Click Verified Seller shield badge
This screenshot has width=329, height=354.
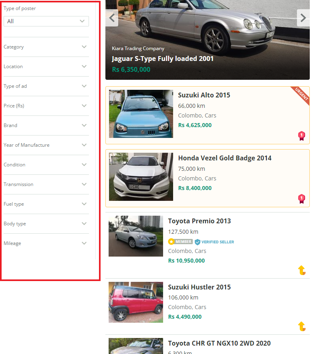(214, 242)
